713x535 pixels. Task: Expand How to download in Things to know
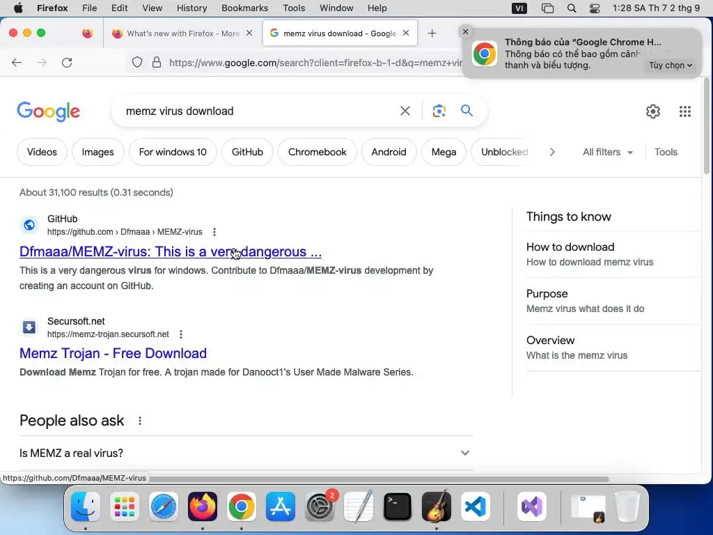[x=613, y=254]
